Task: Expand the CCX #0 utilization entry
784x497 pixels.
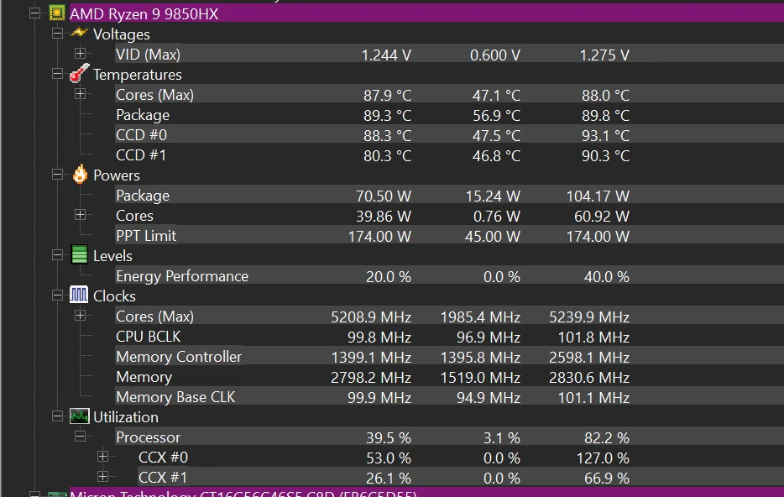Action: pos(102,456)
